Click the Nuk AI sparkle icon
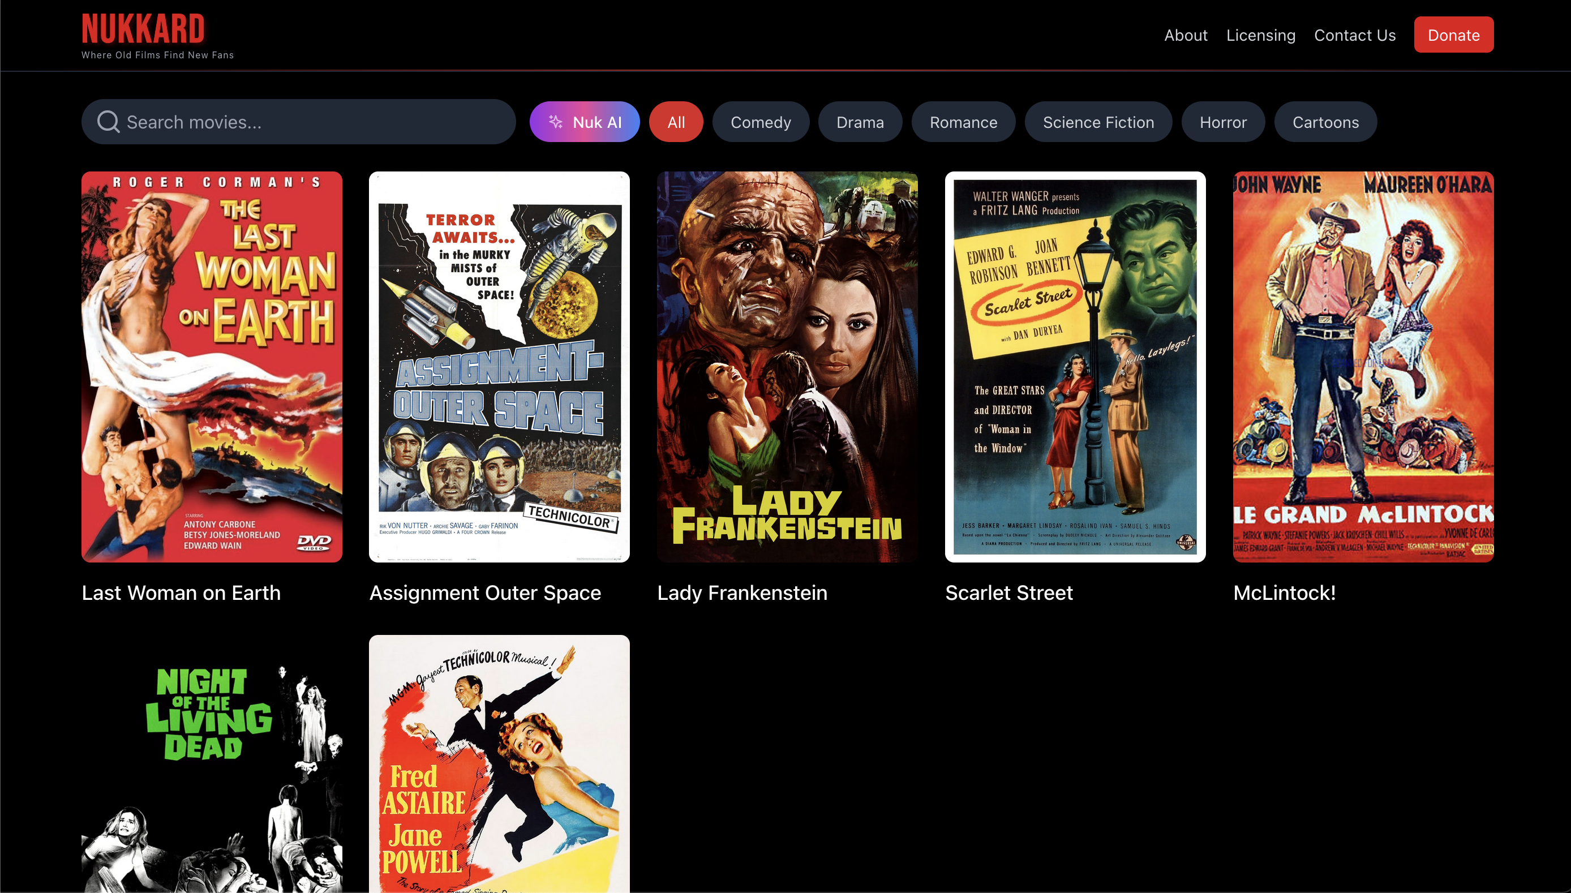 [x=556, y=122]
